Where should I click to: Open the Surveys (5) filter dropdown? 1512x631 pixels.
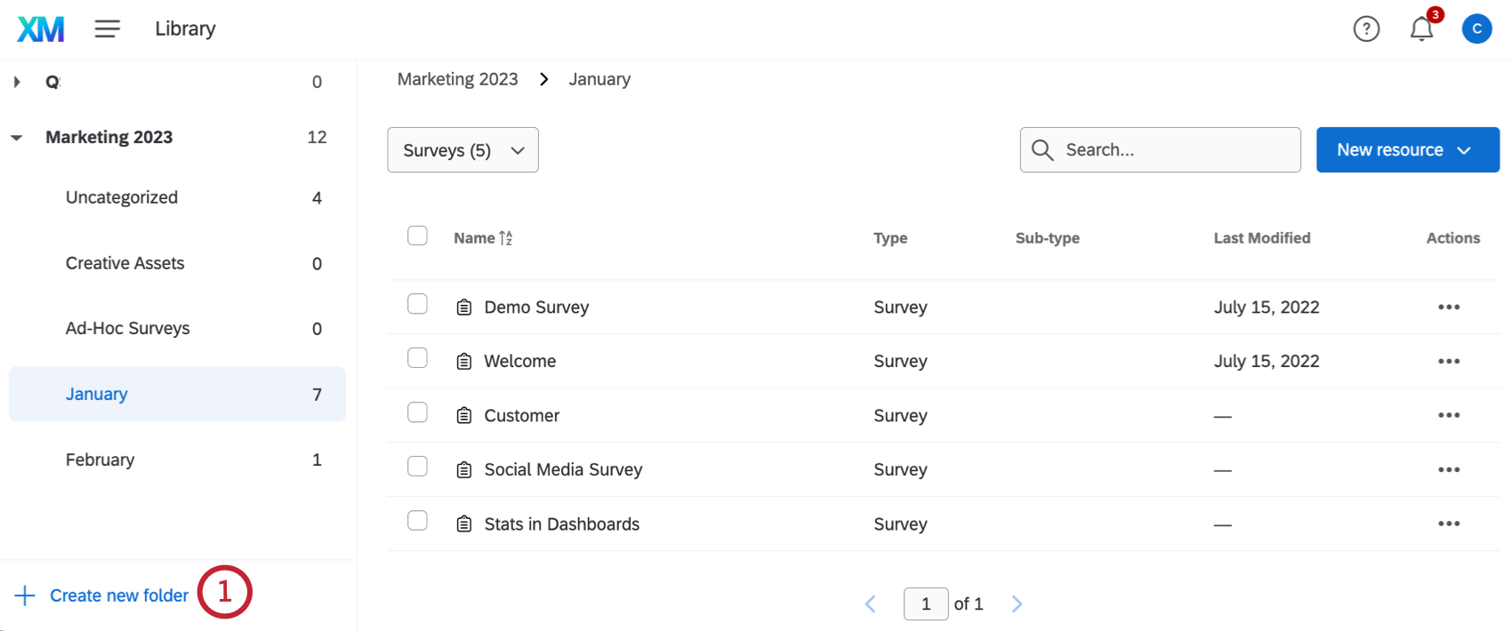pyautogui.click(x=462, y=150)
